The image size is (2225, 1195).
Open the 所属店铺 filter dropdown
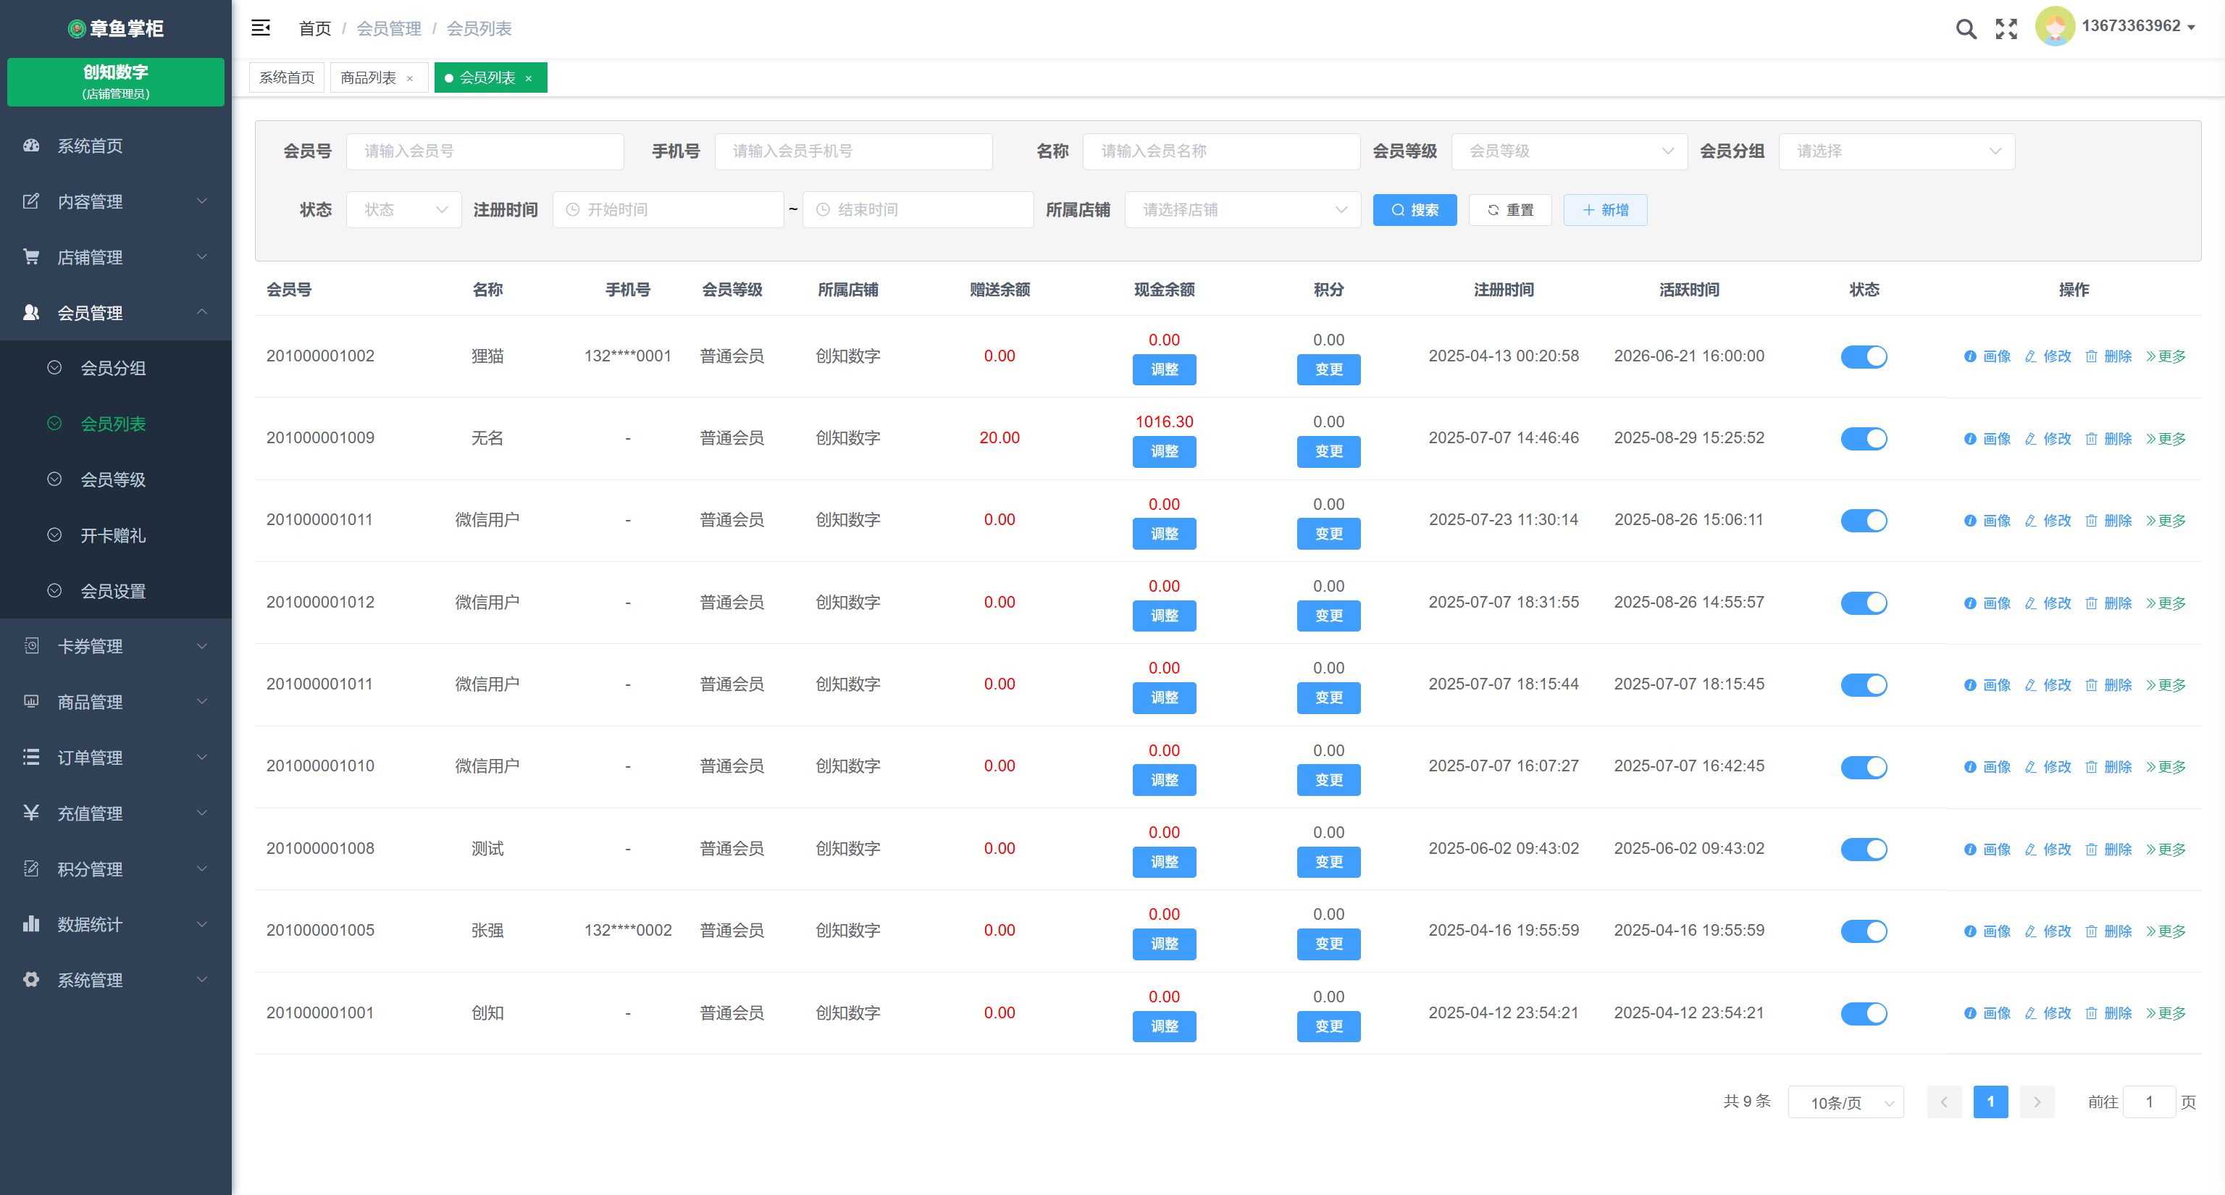point(1243,210)
